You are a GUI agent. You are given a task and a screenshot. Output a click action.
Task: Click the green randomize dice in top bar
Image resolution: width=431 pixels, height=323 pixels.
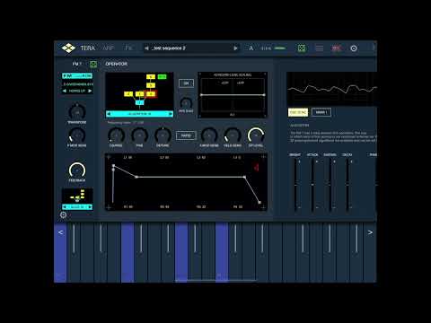(302, 48)
